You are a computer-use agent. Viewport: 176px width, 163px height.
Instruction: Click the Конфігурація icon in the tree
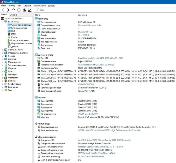coord(6,84)
